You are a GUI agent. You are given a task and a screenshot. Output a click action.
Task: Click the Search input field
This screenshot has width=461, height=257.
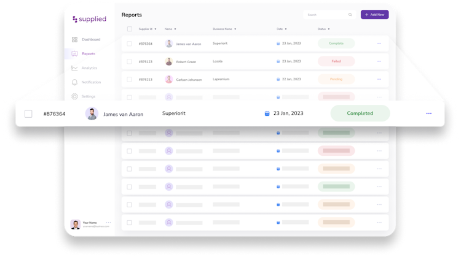(x=329, y=15)
